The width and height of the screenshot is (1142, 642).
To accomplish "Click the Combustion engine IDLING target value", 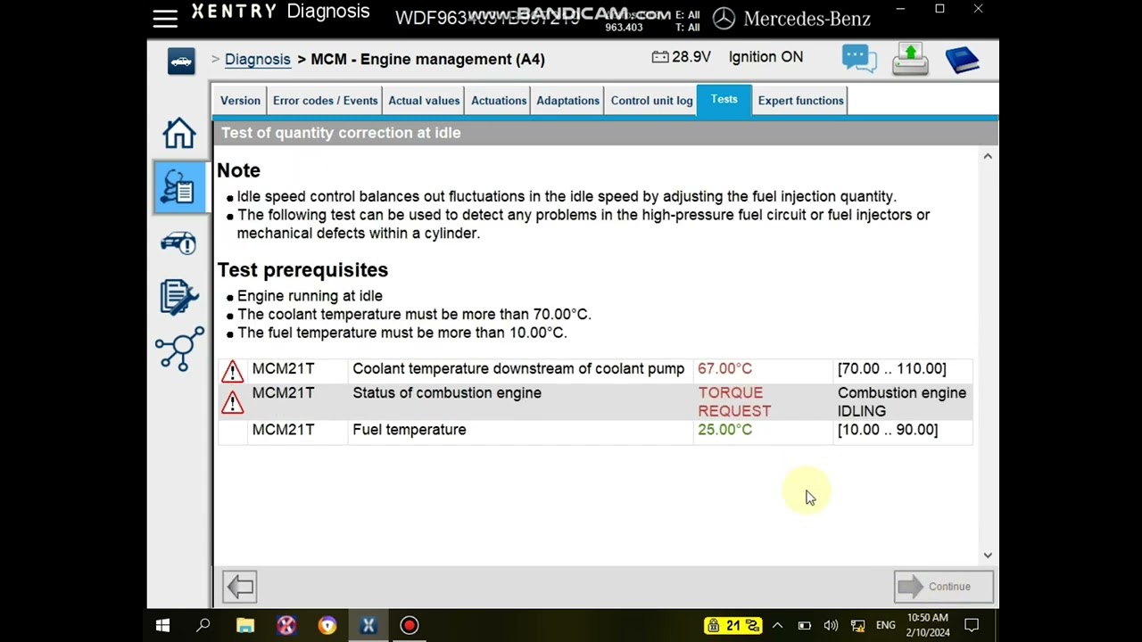I will 901,402.
